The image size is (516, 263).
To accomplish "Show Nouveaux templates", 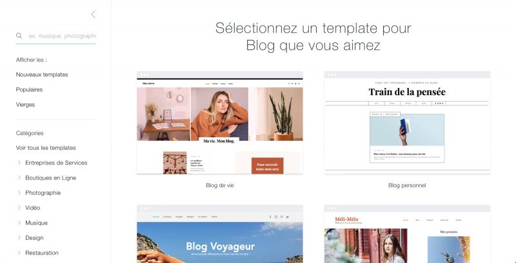I will point(42,75).
